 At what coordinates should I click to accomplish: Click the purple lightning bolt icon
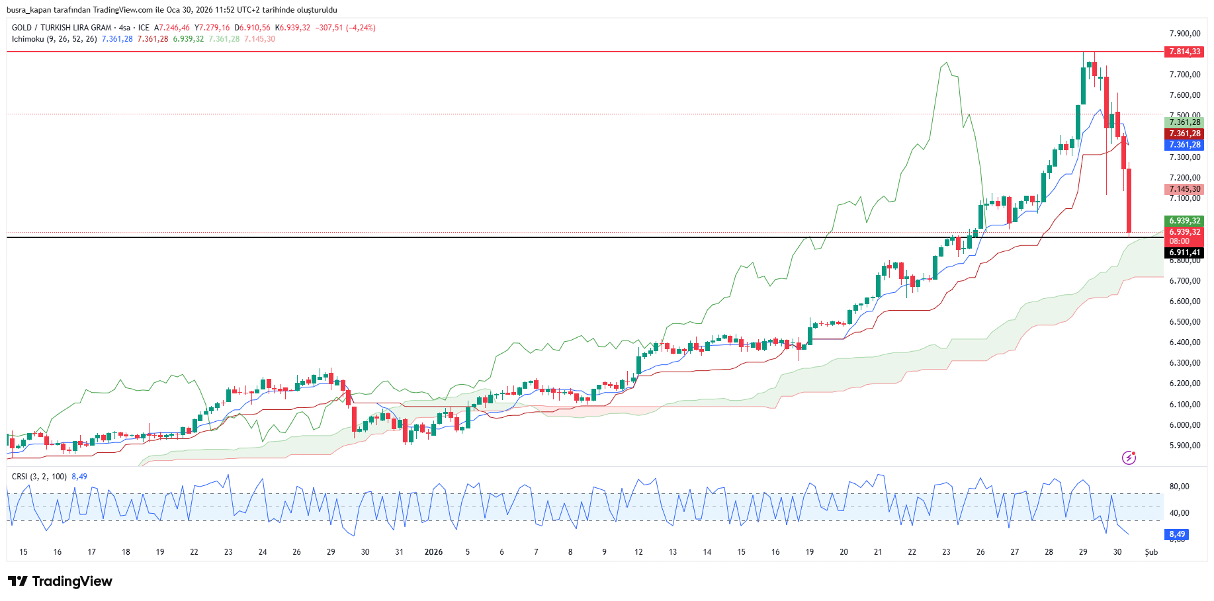tap(1129, 458)
